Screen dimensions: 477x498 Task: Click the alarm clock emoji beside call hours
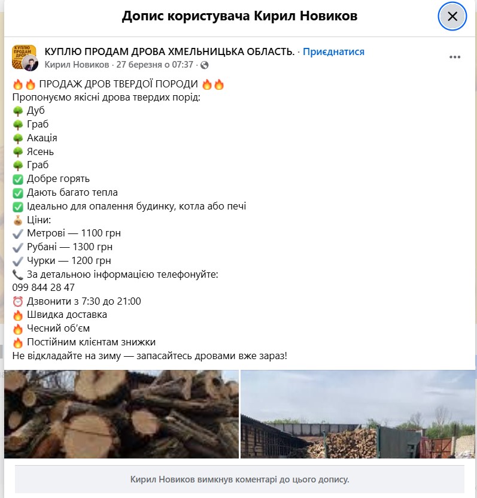(x=18, y=302)
